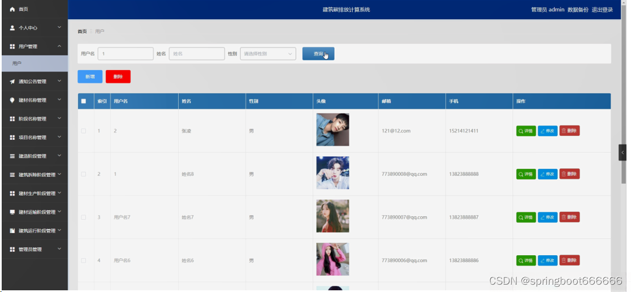Viewport: 631px width, 292px height.
Task: Click the avatar thumbnail of 张凌
Action: tap(333, 129)
